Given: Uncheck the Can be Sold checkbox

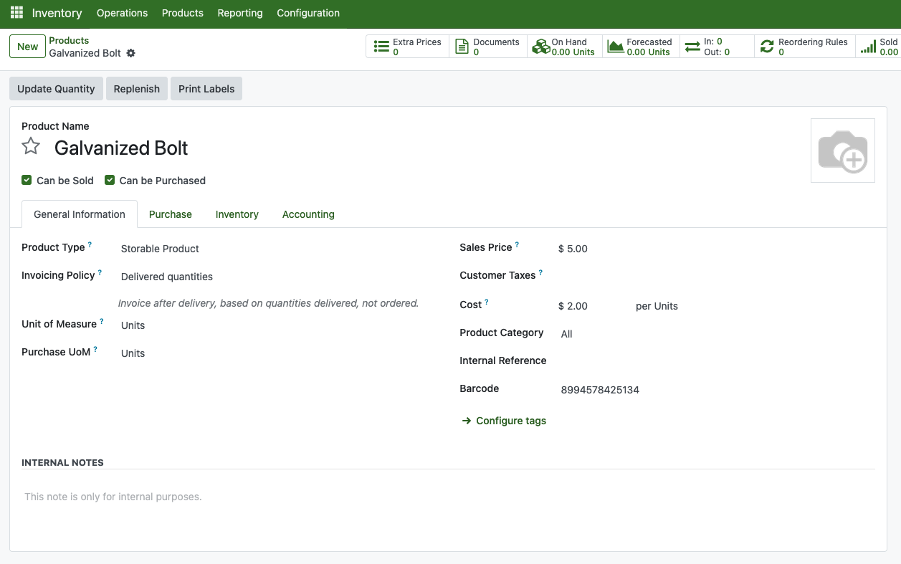Looking at the screenshot, I should pyautogui.click(x=27, y=180).
